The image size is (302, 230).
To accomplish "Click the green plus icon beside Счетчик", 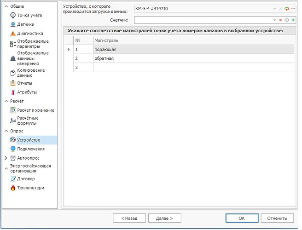I will tap(293, 20).
